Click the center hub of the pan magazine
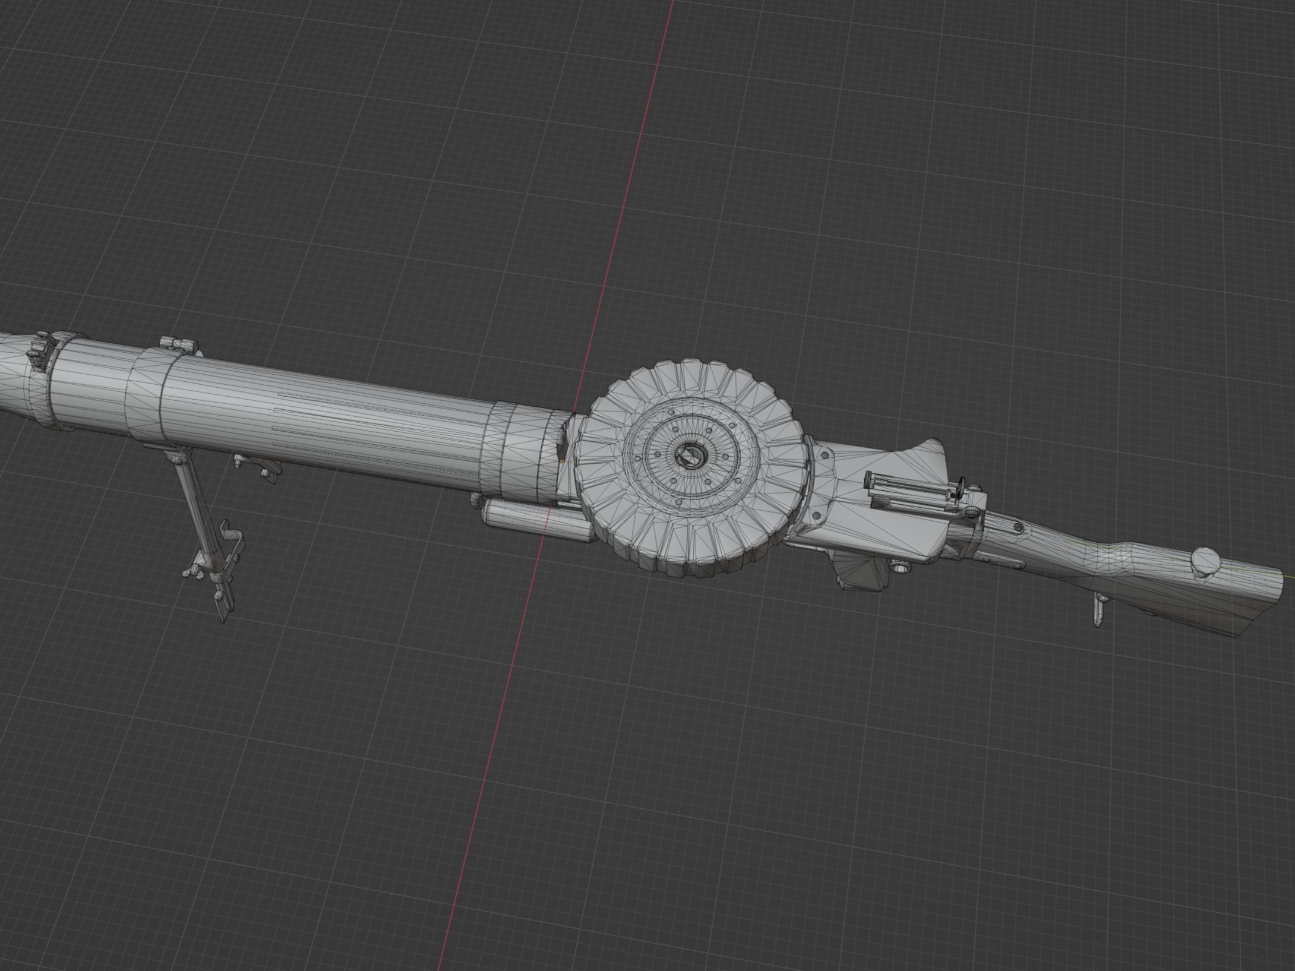This screenshot has height=971, width=1295. click(x=690, y=457)
